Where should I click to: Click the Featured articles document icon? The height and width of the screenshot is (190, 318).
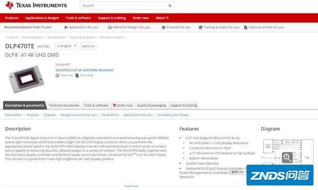[x=245, y=27]
